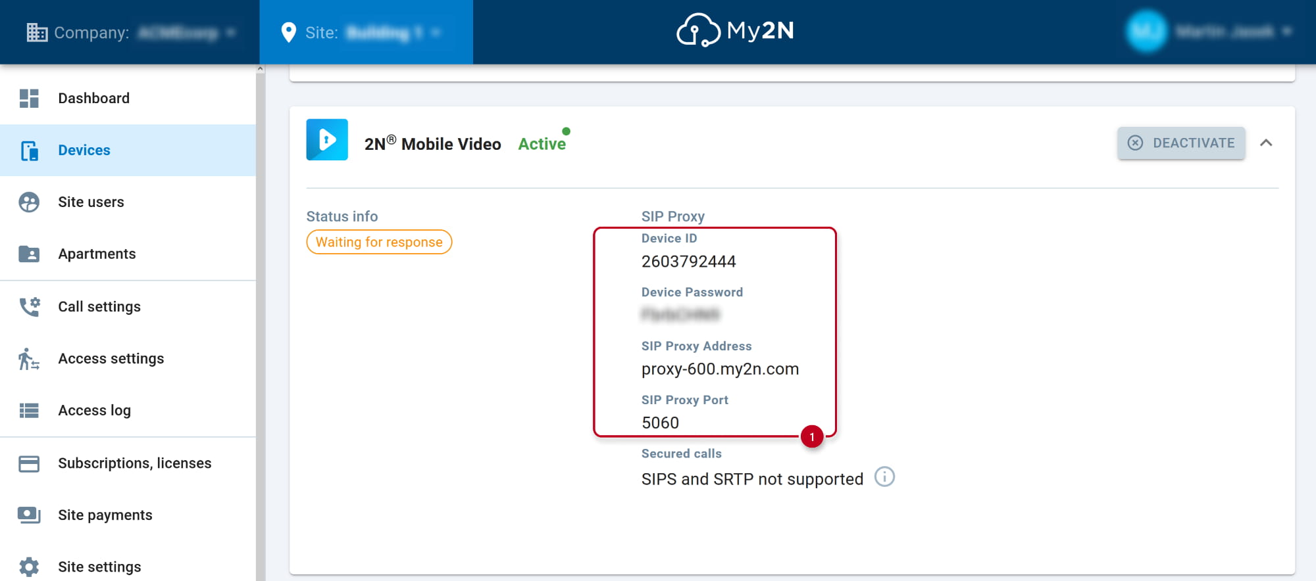The image size is (1316, 581).
Task: Click the Site payments money icon
Action: 29,515
